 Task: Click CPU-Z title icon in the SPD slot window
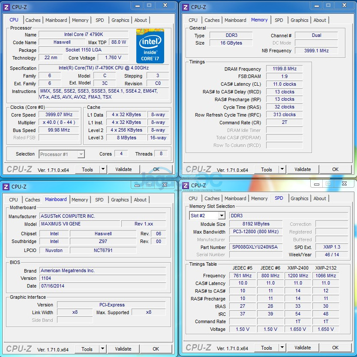click(186, 185)
